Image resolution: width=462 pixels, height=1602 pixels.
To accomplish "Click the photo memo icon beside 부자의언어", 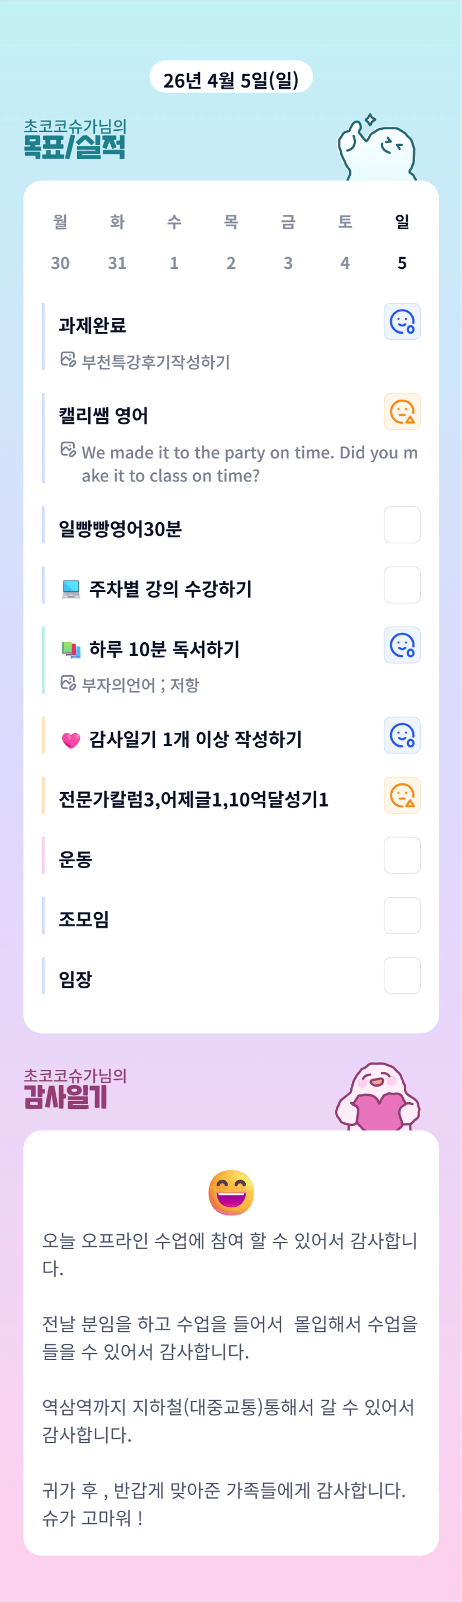I will 68,683.
